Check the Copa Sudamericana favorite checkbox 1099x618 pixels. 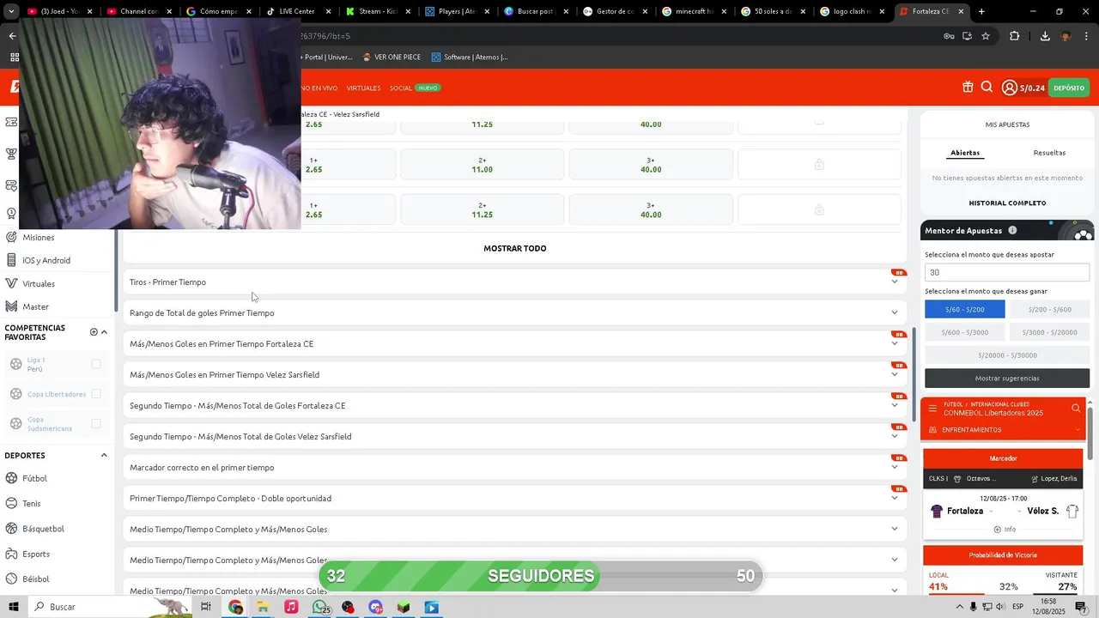(x=96, y=423)
